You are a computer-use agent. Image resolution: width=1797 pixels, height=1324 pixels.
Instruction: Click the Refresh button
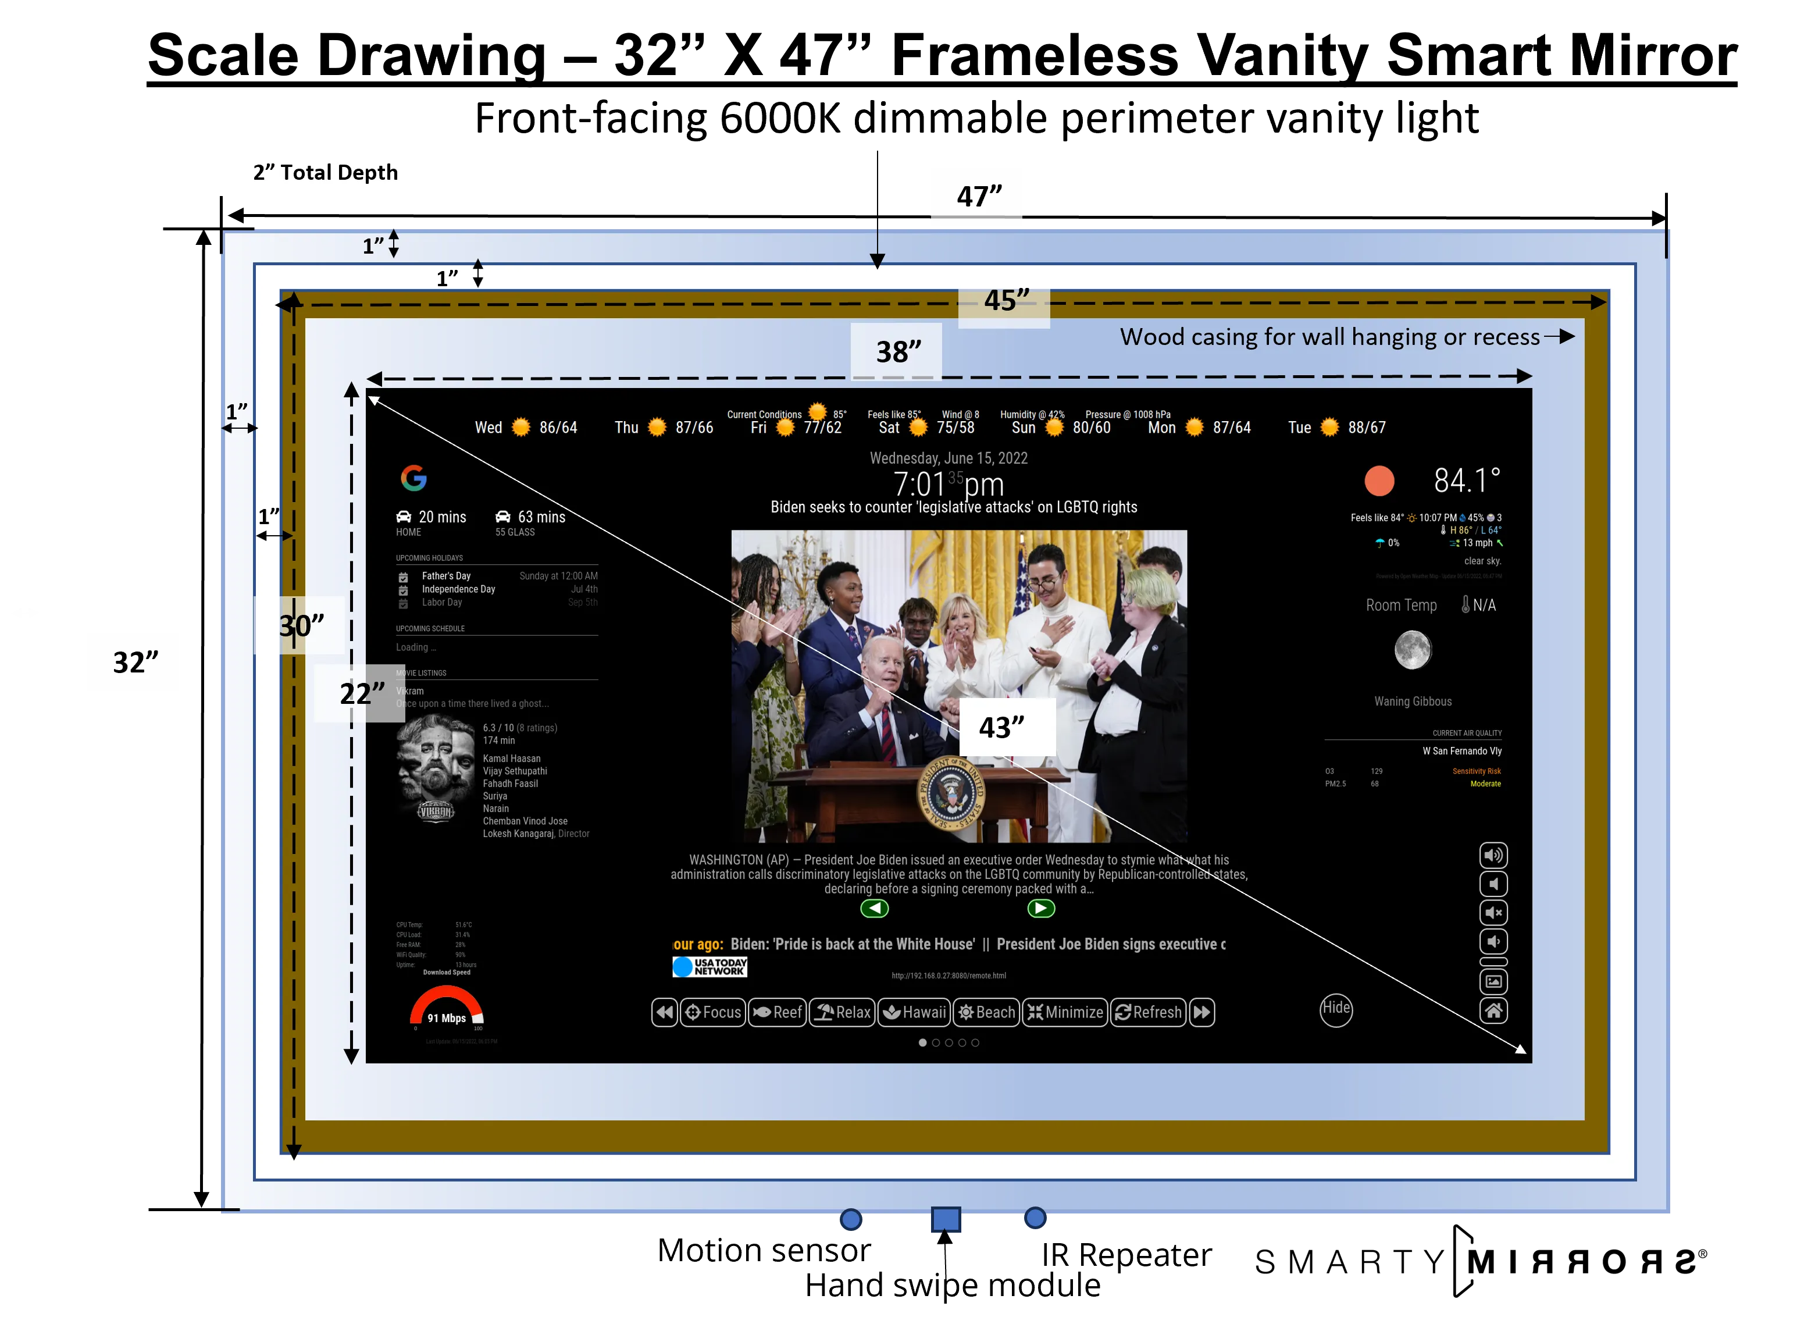click(1148, 1012)
